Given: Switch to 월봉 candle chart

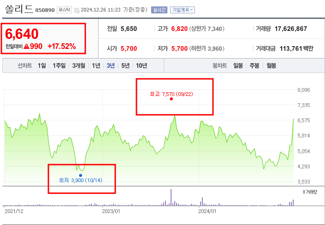Looking at the screenshot, I should pyautogui.click(x=271, y=66).
